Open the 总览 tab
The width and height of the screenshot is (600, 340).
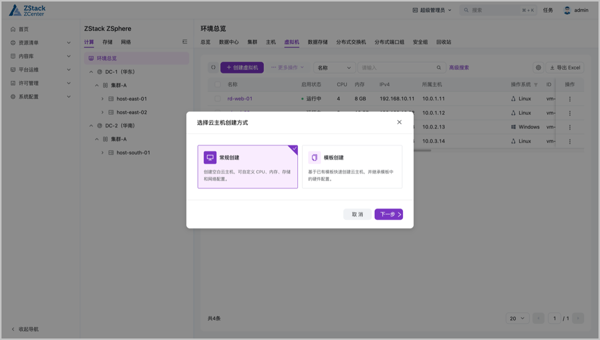click(205, 42)
